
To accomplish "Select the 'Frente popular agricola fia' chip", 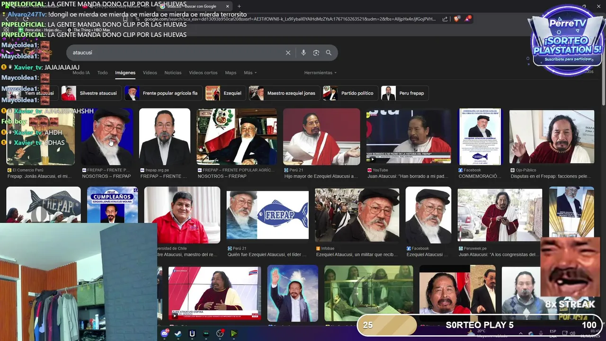I will click(x=163, y=93).
